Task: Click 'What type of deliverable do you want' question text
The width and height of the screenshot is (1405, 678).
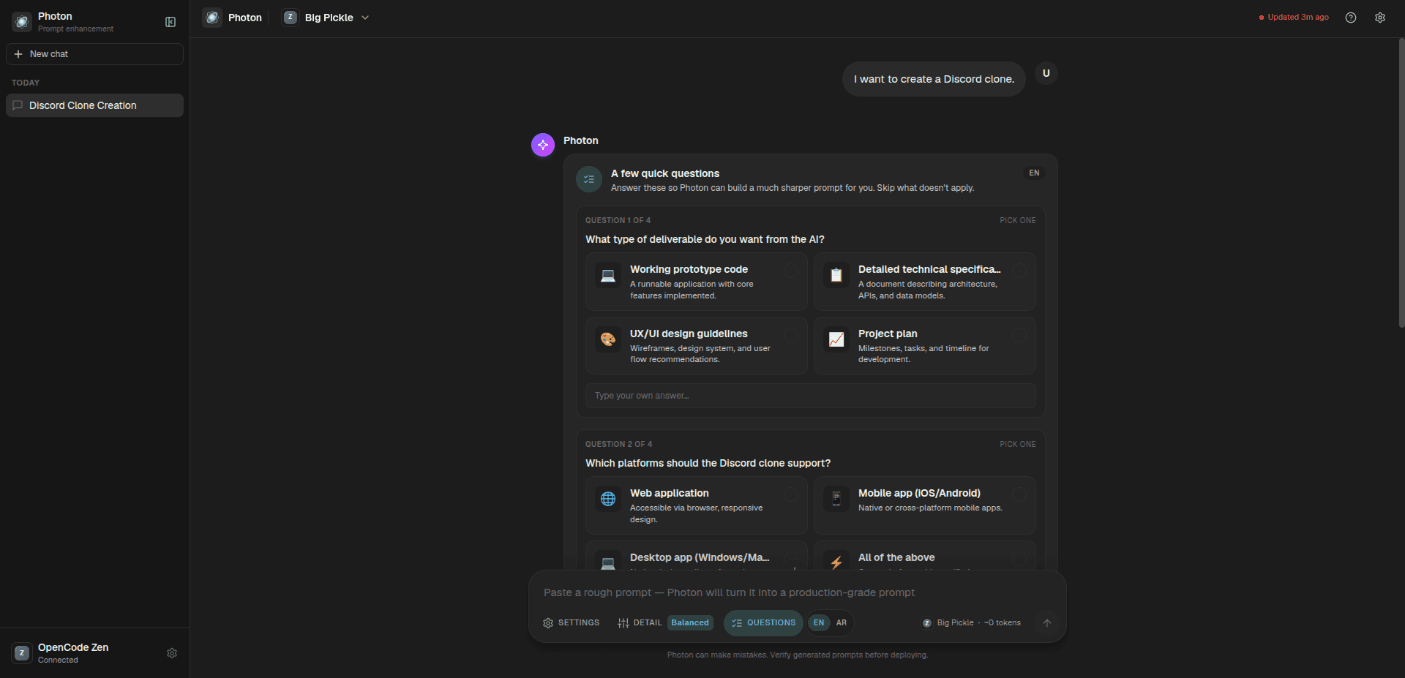Action: point(705,239)
